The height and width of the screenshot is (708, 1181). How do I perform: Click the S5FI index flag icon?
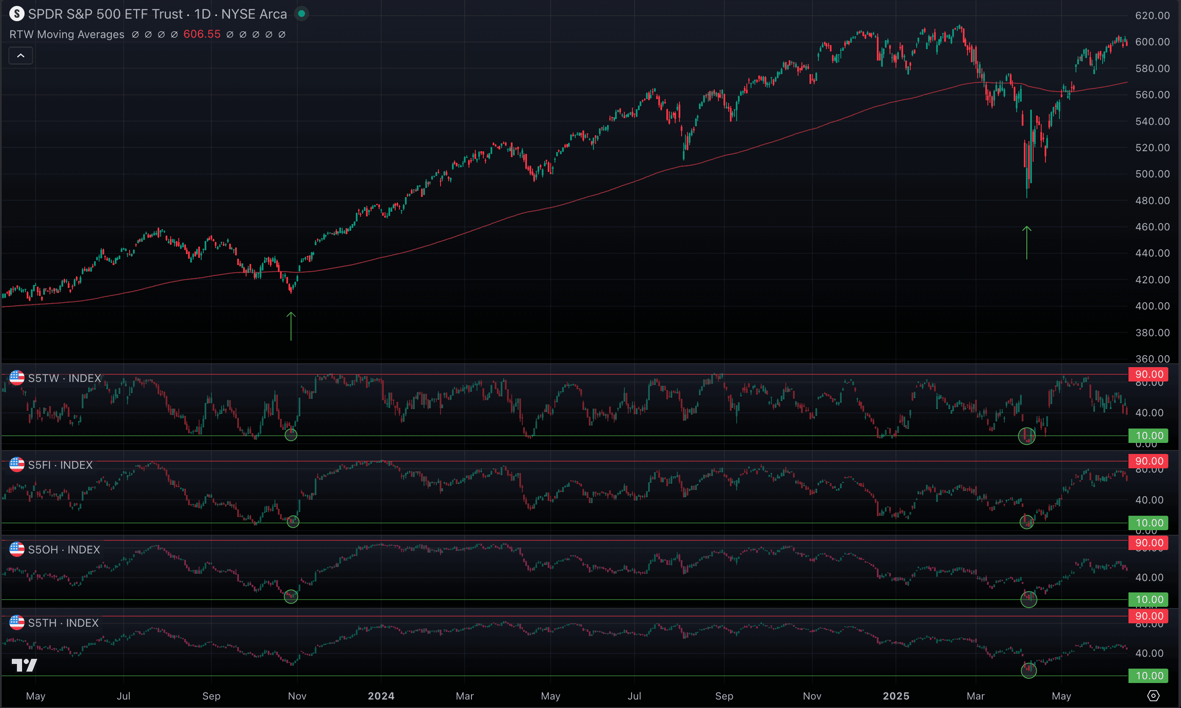coord(17,465)
